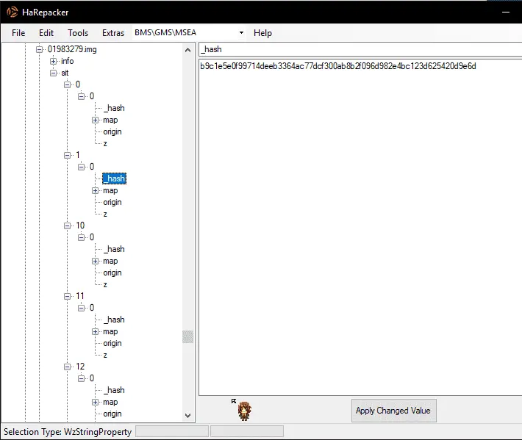
Task: Select origin under sit 1
Action: [x=112, y=203]
